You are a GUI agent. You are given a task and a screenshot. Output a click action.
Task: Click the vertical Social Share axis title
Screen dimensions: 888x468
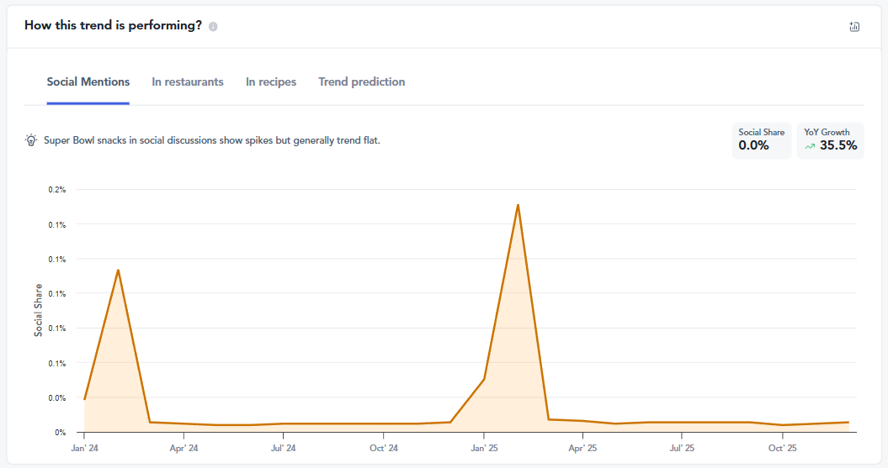coord(39,310)
